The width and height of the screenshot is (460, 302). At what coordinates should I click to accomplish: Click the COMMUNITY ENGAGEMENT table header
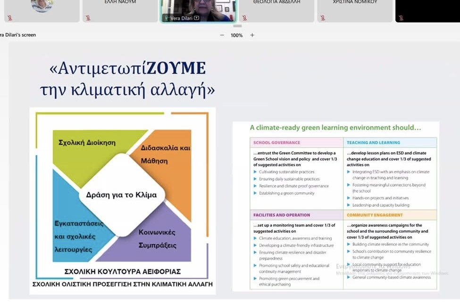coord(375,215)
